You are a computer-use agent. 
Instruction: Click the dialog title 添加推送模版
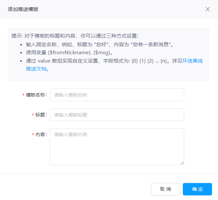tap(23, 9)
